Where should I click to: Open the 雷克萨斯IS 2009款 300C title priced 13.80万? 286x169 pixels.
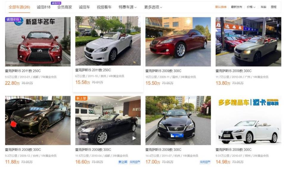click(234, 71)
